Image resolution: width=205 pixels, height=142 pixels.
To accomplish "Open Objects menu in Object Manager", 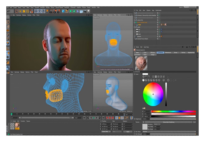I will click(x=148, y=10).
